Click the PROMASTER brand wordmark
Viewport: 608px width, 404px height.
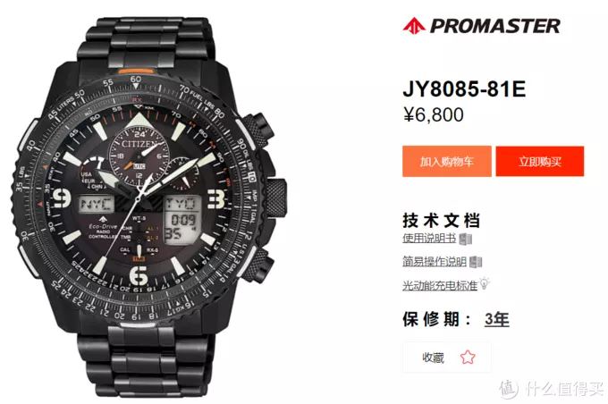[494, 26]
